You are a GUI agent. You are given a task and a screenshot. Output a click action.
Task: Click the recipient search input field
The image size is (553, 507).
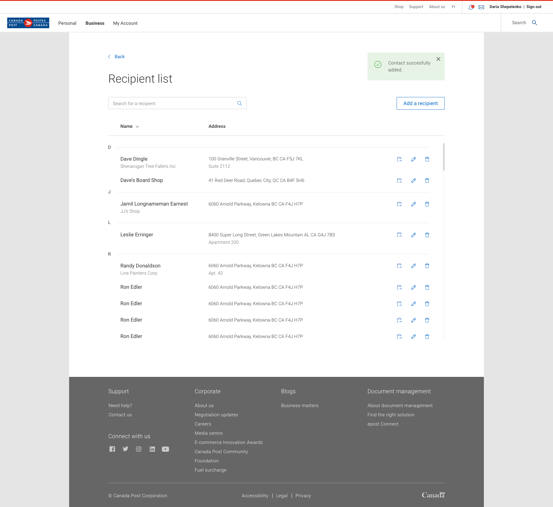pos(173,103)
